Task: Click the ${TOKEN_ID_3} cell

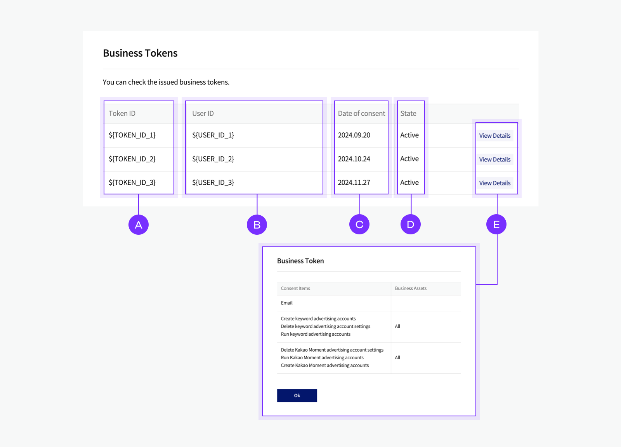Action: coord(132,182)
